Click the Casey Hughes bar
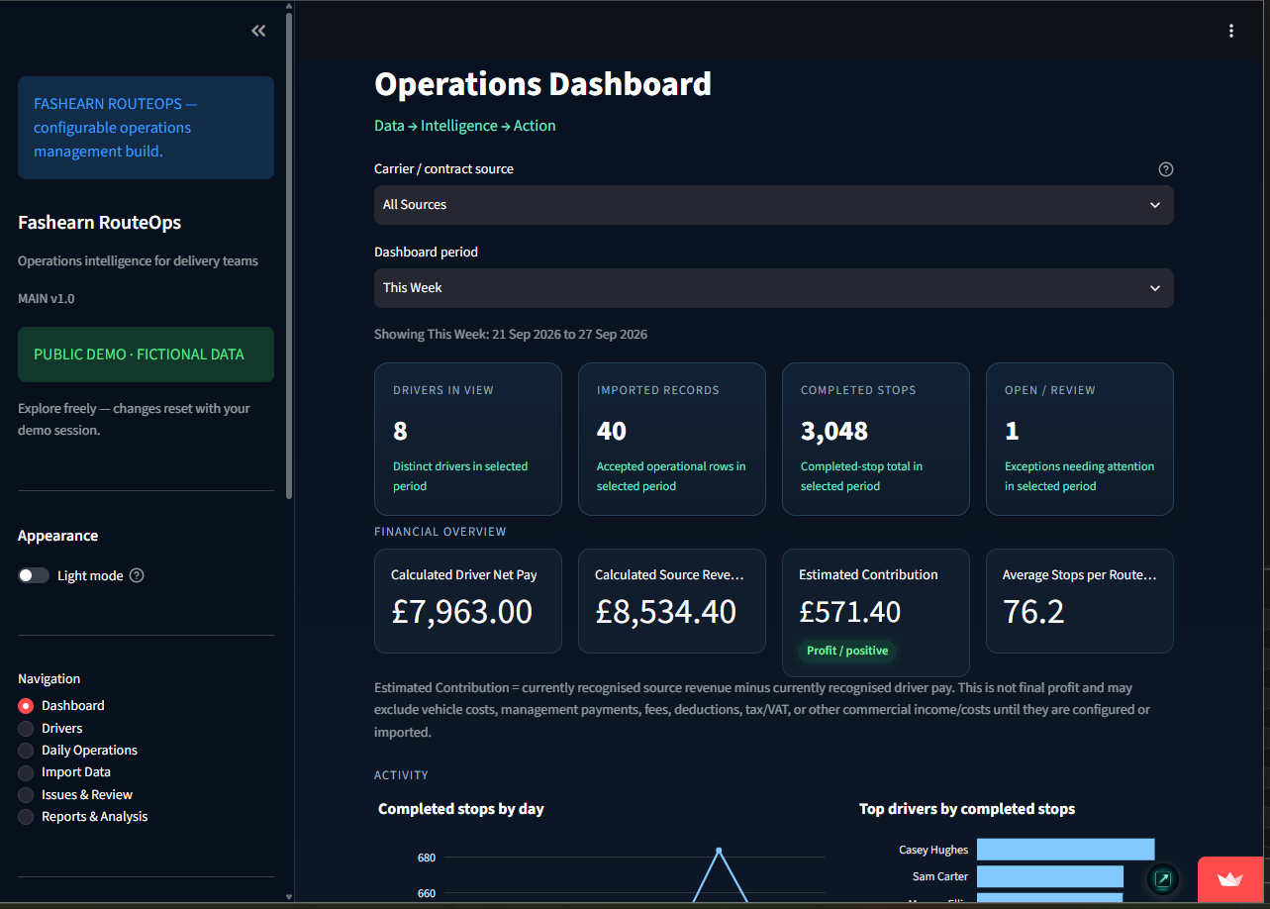Image resolution: width=1270 pixels, height=909 pixels. click(1066, 850)
